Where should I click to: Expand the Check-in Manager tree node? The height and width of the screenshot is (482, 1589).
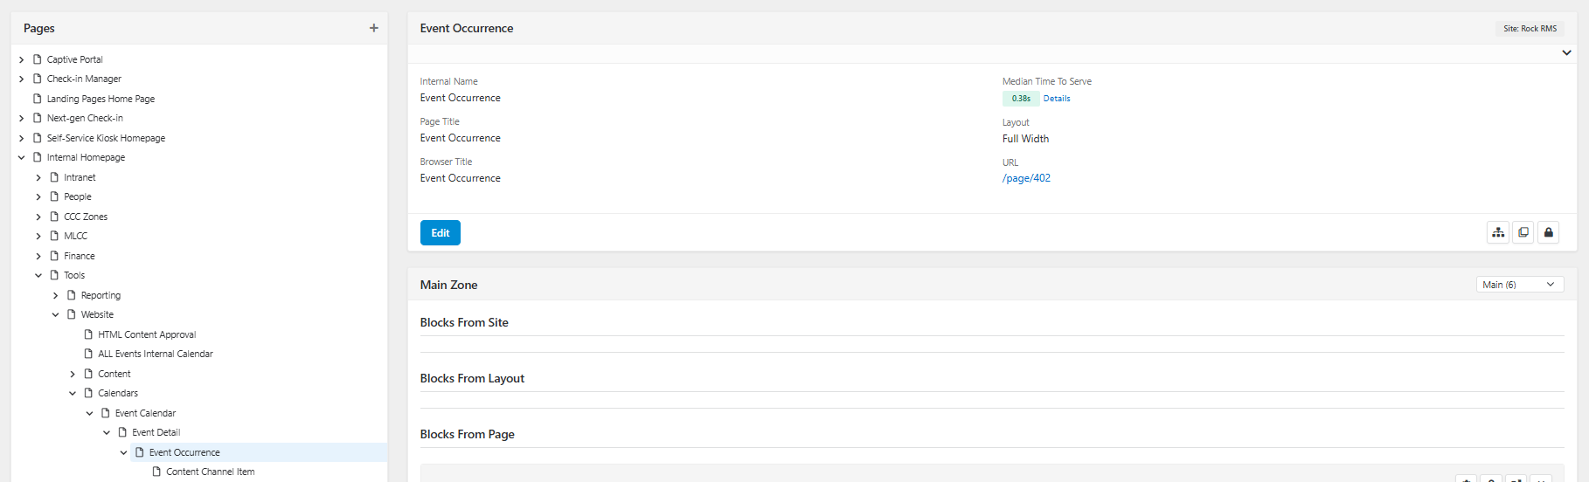coord(22,79)
